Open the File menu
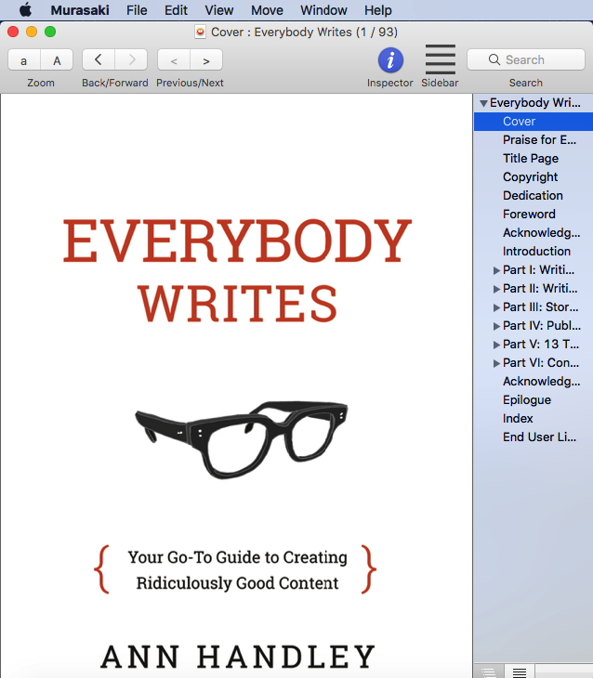This screenshot has width=593, height=678. click(x=137, y=10)
